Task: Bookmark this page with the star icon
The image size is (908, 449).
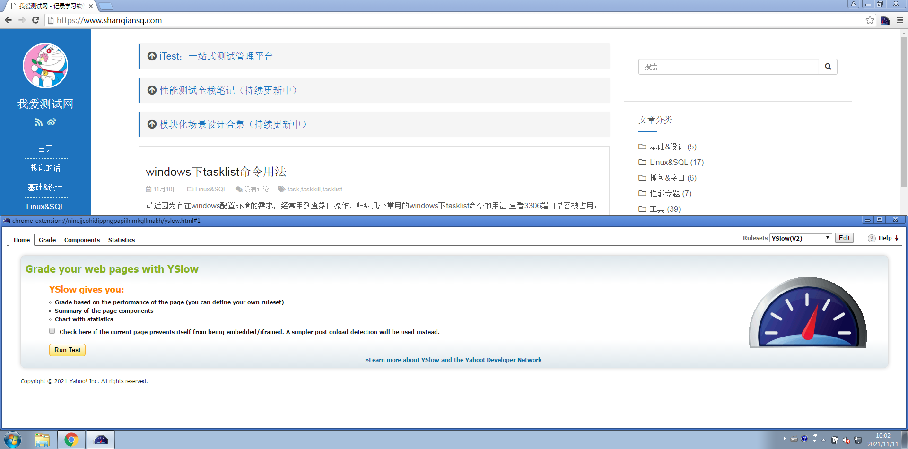Action: 870,20
